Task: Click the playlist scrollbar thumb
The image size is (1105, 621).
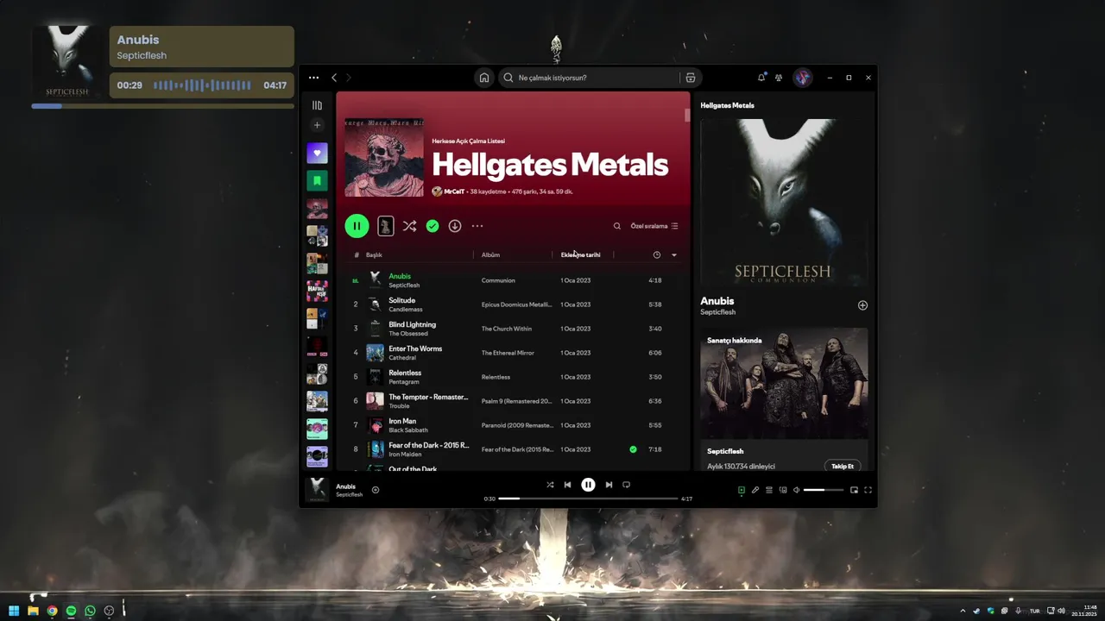Action: [688, 116]
